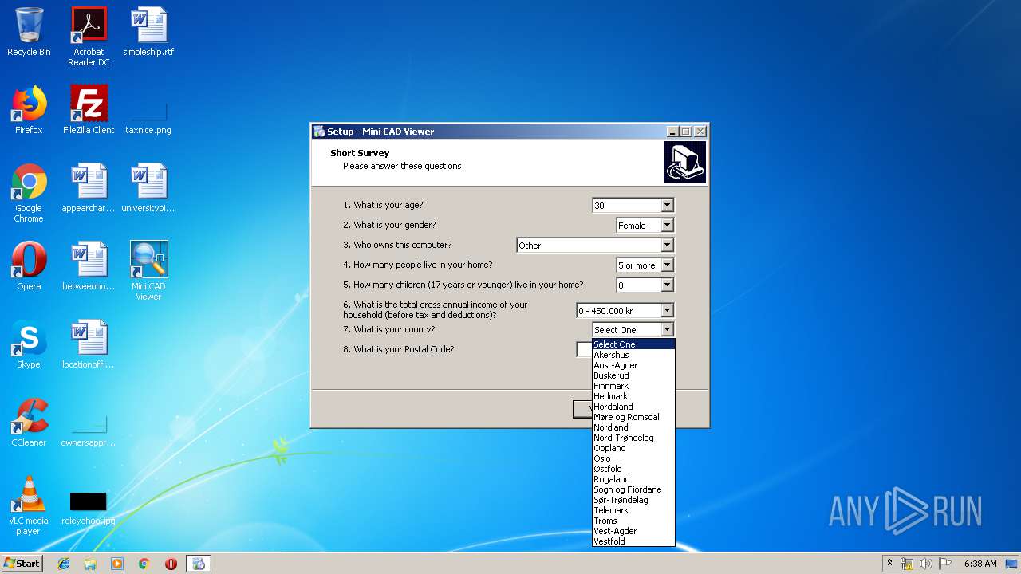The height and width of the screenshot is (574, 1021).
Task: Click the Action Center flag icon
Action: pos(945,564)
